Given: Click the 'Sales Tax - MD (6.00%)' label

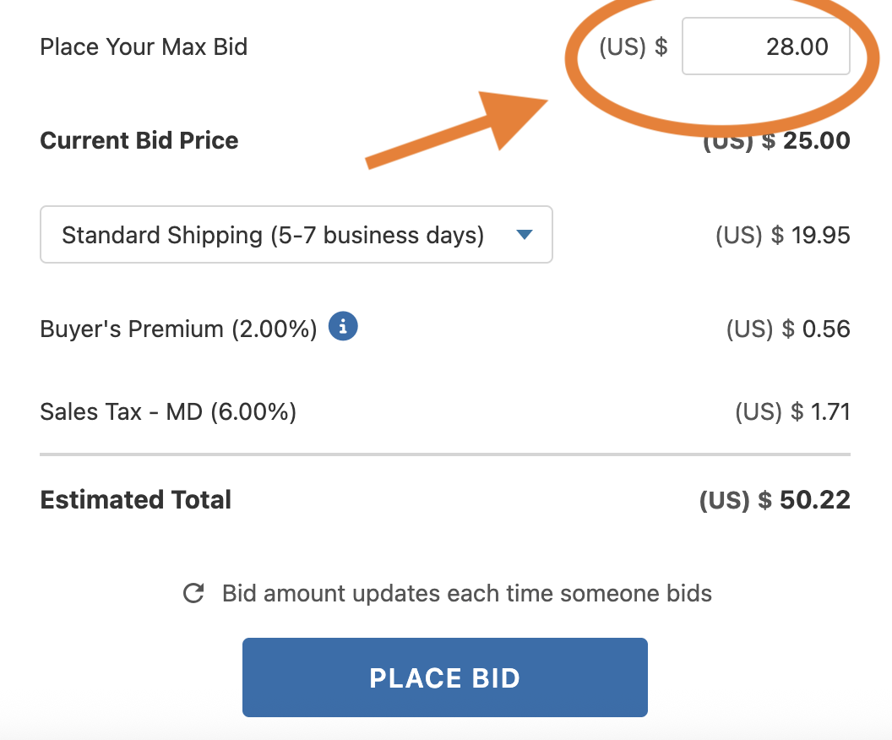Looking at the screenshot, I should tap(168, 411).
